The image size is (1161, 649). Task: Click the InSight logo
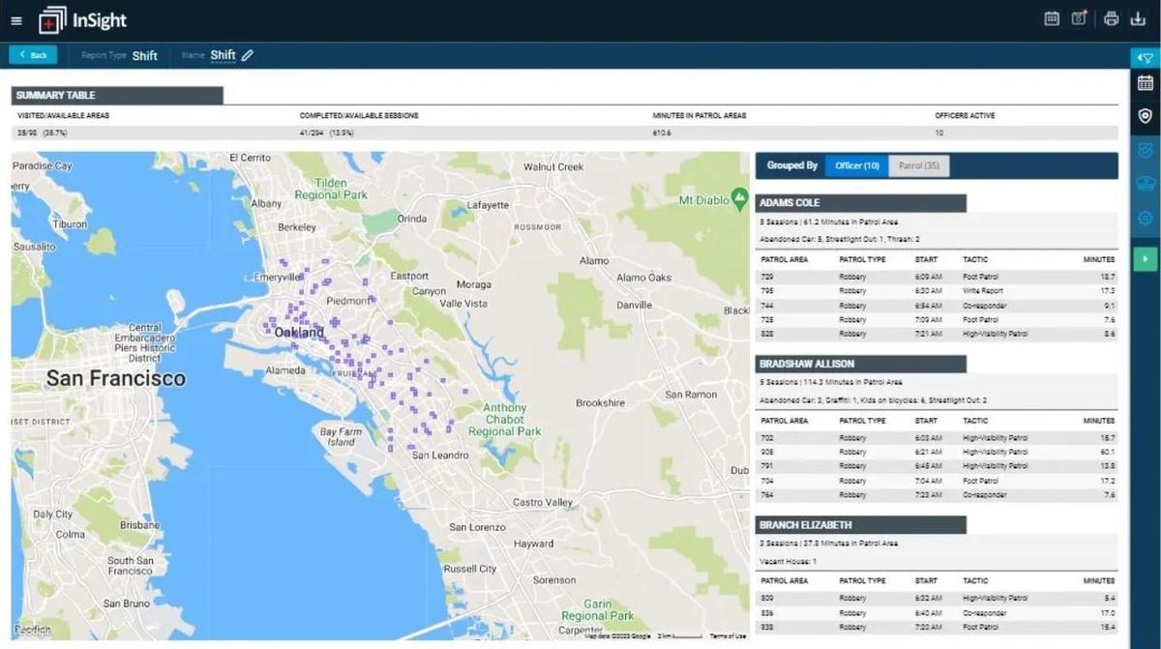click(83, 20)
